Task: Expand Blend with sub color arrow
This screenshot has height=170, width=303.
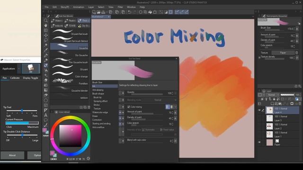Action: click(123, 141)
